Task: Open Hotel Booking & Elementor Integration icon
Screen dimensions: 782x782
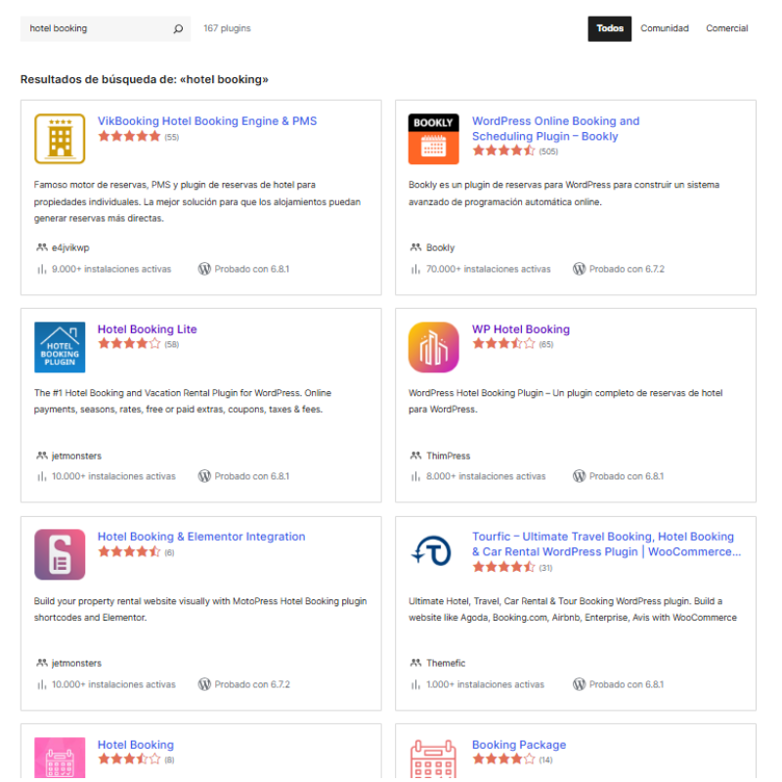Action: (60, 554)
